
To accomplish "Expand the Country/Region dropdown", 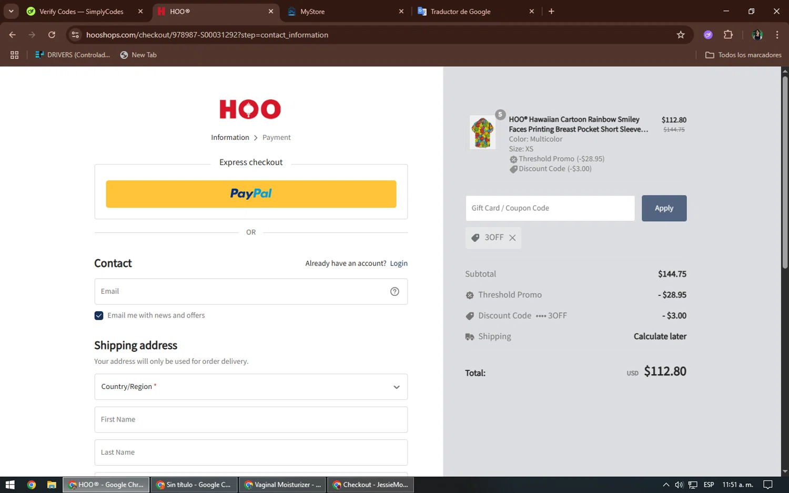I will point(251,387).
